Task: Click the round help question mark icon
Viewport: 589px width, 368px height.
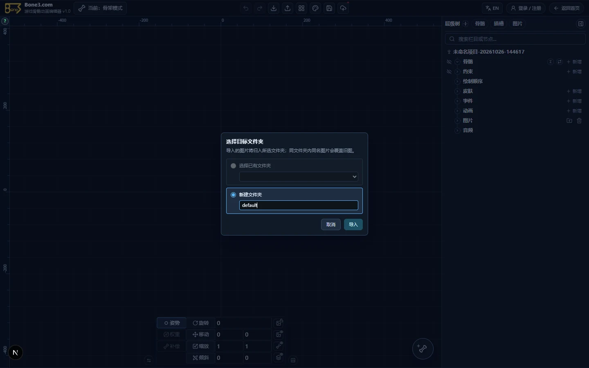Action: click(5, 21)
